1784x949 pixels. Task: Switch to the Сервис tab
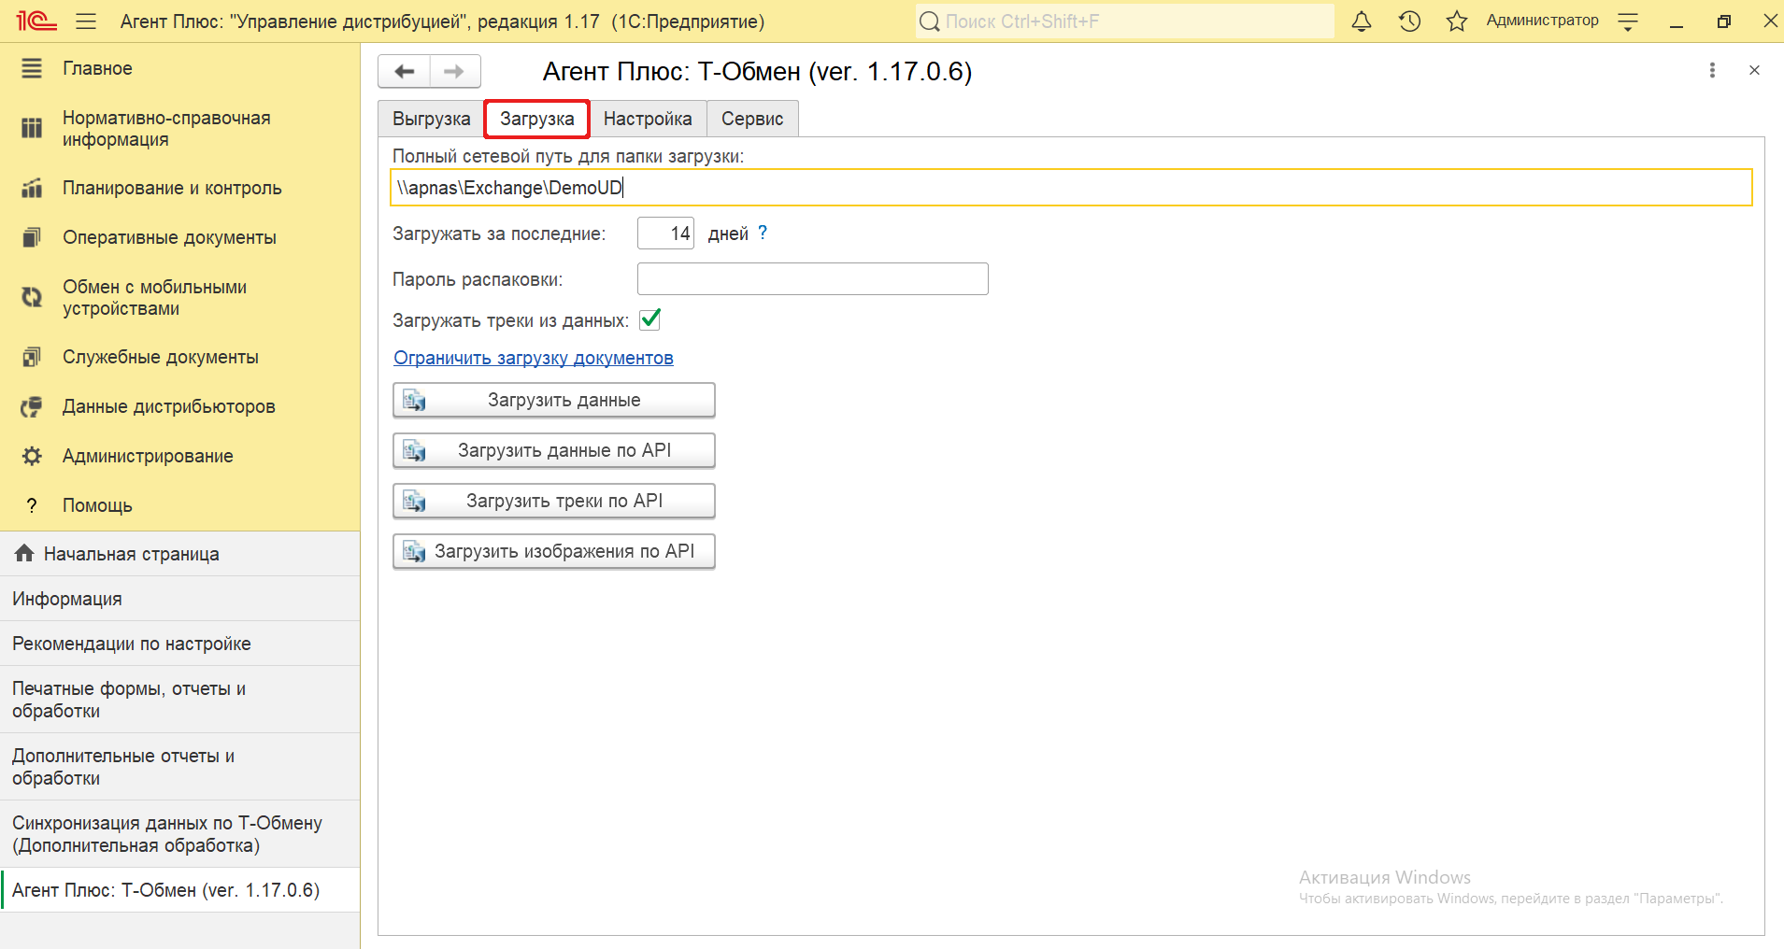coord(752,119)
